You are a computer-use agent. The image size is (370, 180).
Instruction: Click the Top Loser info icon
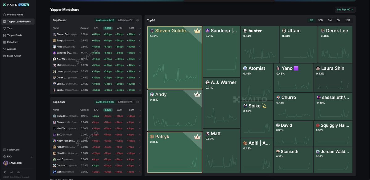click(138, 102)
